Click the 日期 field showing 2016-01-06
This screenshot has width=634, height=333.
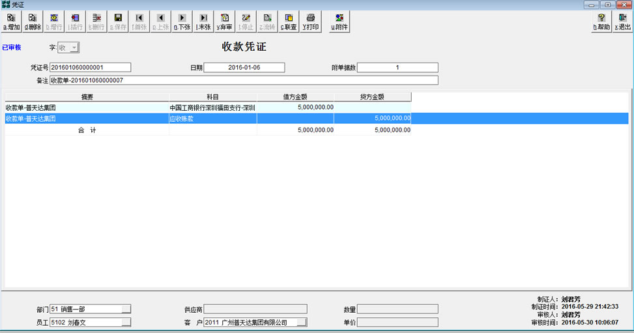[x=244, y=67]
